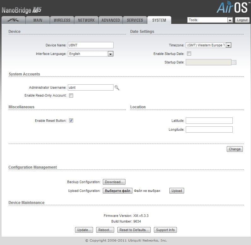This screenshot has width=251, height=245.
Task: Open the Startup Date calendar picker
Action: 234,62
